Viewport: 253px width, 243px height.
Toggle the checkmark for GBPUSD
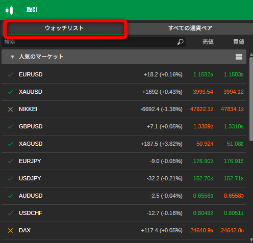point(11,126)
